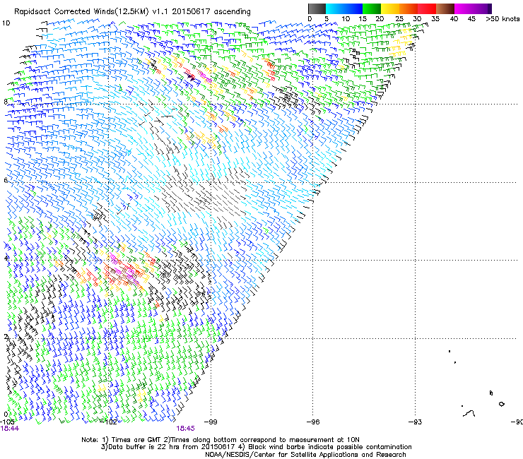Click the blue 10-15 knots legend swatch
Screen dimensions: 523x459
tap(353, 8)
